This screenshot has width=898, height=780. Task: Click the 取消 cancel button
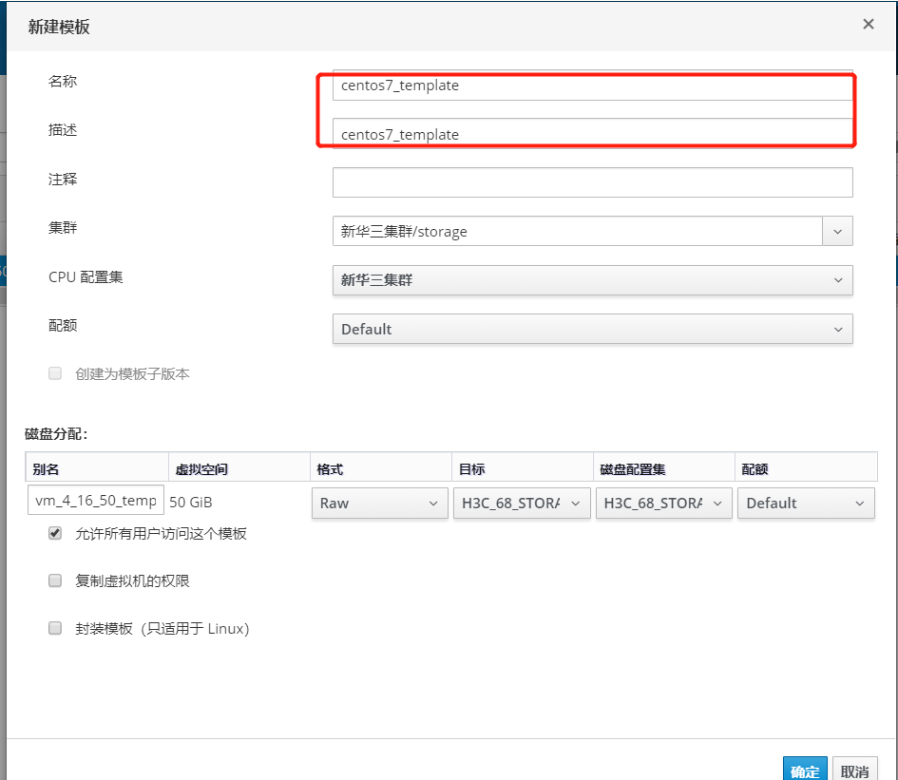pyautogui.click(x=854, y=770)
